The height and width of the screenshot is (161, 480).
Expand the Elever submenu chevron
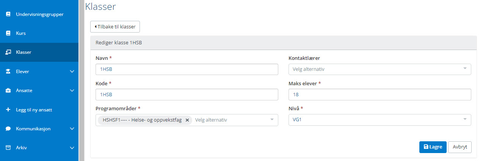tap(72, 71)
